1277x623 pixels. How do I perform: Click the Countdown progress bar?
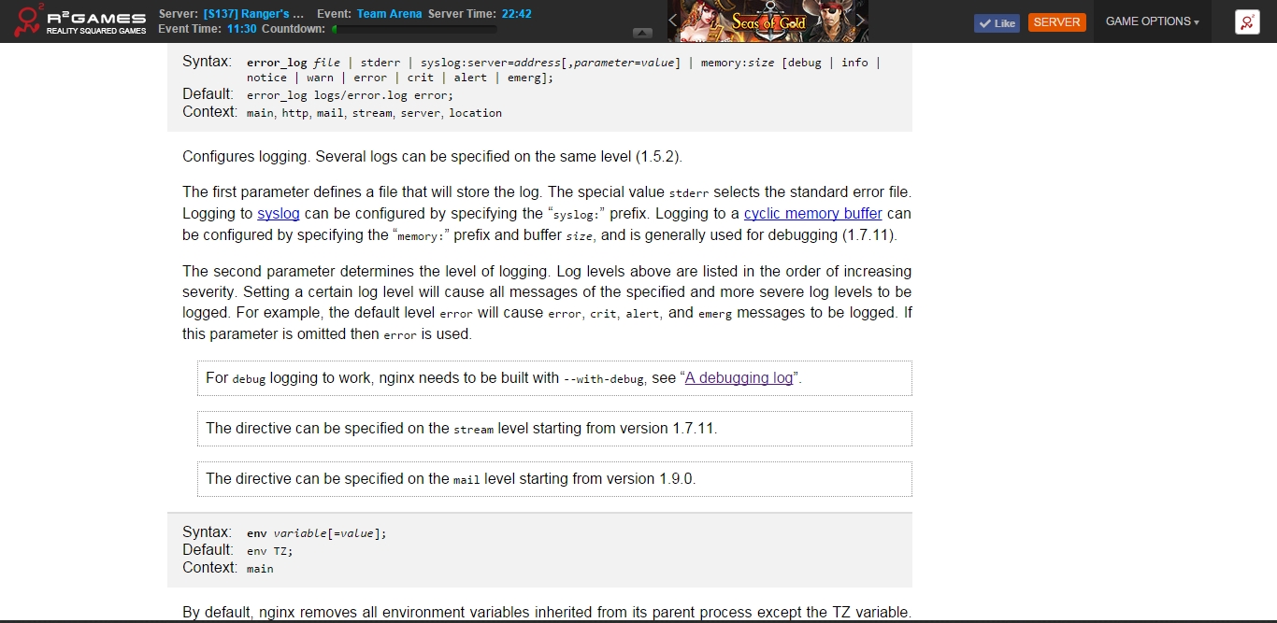pyautogui.click(x=414, y=29)
